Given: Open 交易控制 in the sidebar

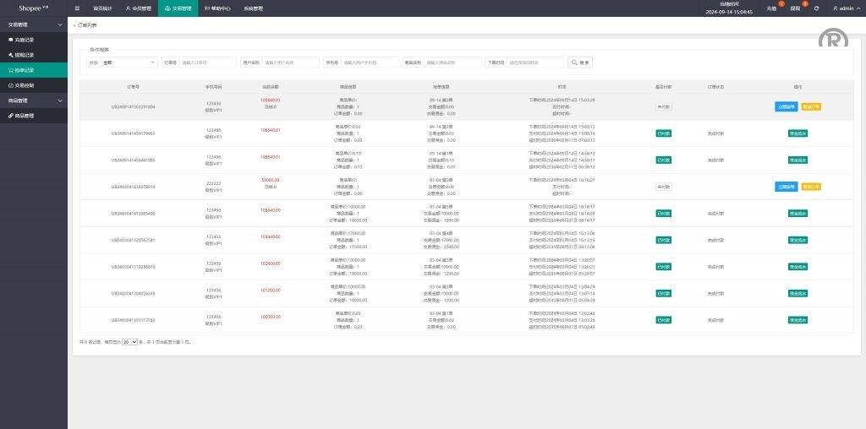Looking at the screenshot, I should click(24, 85).
